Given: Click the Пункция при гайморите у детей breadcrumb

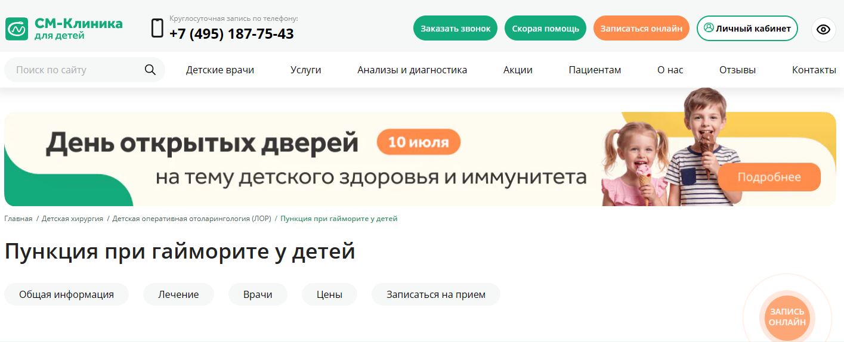Looking at the screenshot, I should pos(339,219).
